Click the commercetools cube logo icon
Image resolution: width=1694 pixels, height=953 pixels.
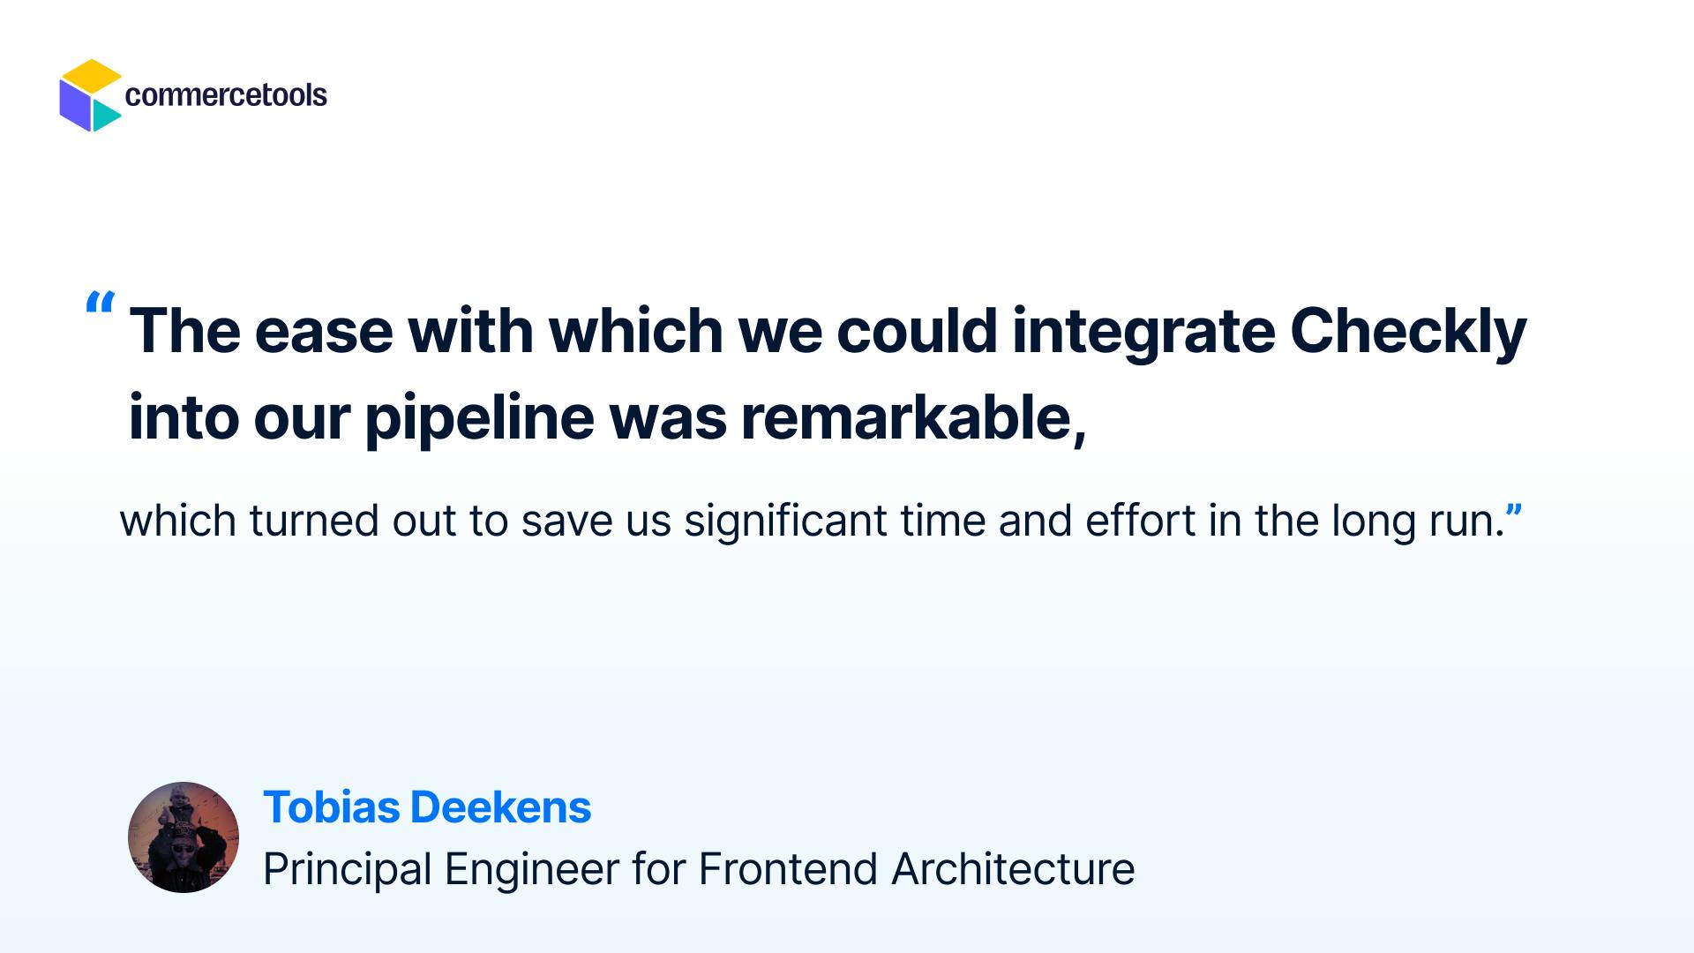click(x=90, y=95)
